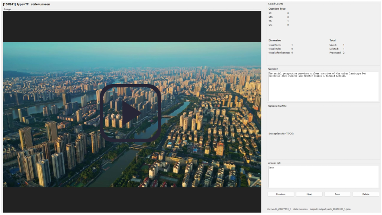The height and width of the screenshot is (215, 382).
Task: Go to the next item with Next
Action: [x=309, y=194]
